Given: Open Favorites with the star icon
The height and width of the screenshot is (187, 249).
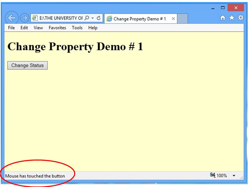Looking at the screenshot, I should [x=232, y=18].
